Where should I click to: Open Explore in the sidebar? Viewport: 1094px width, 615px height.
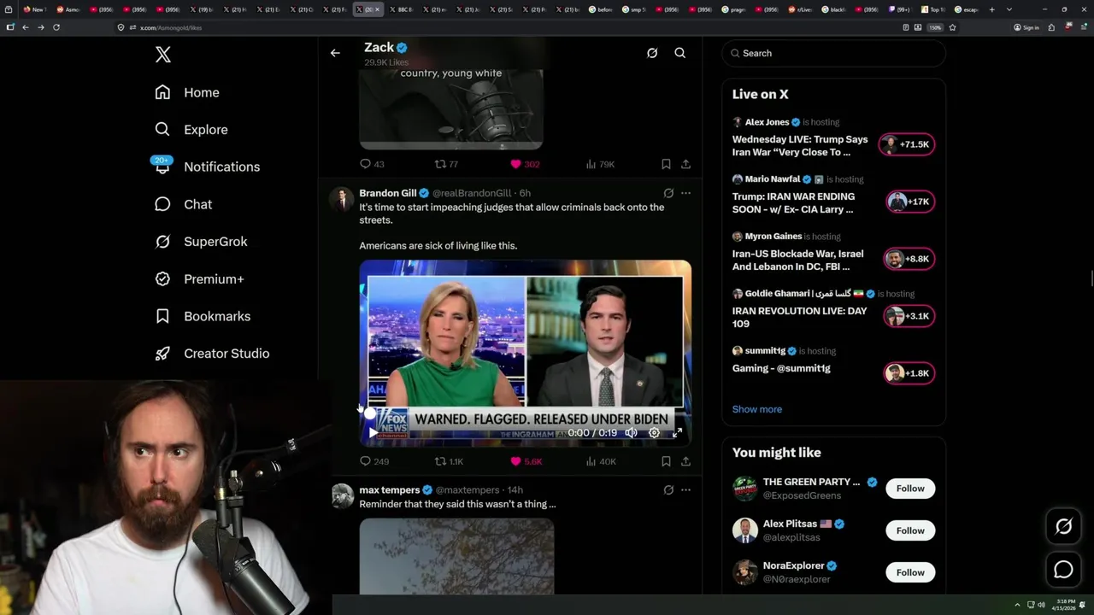[191, 130]
